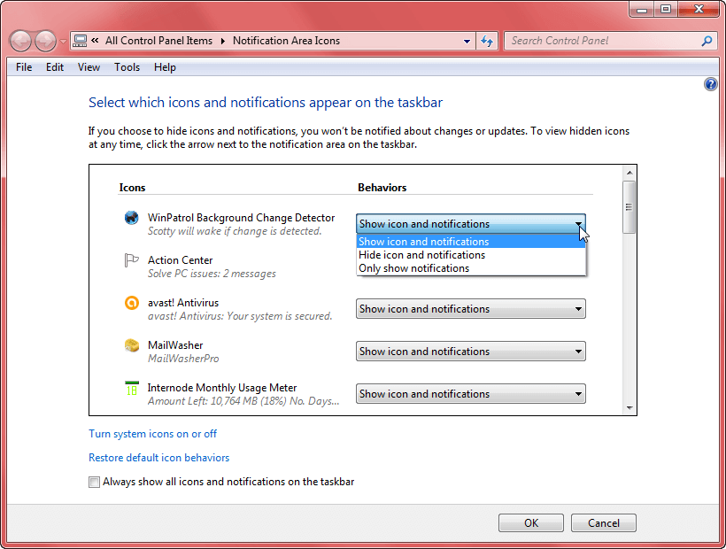The image size is (726, 549).
Task: Select WinPatrol Background Change Detector text
Action: point(241,218)
